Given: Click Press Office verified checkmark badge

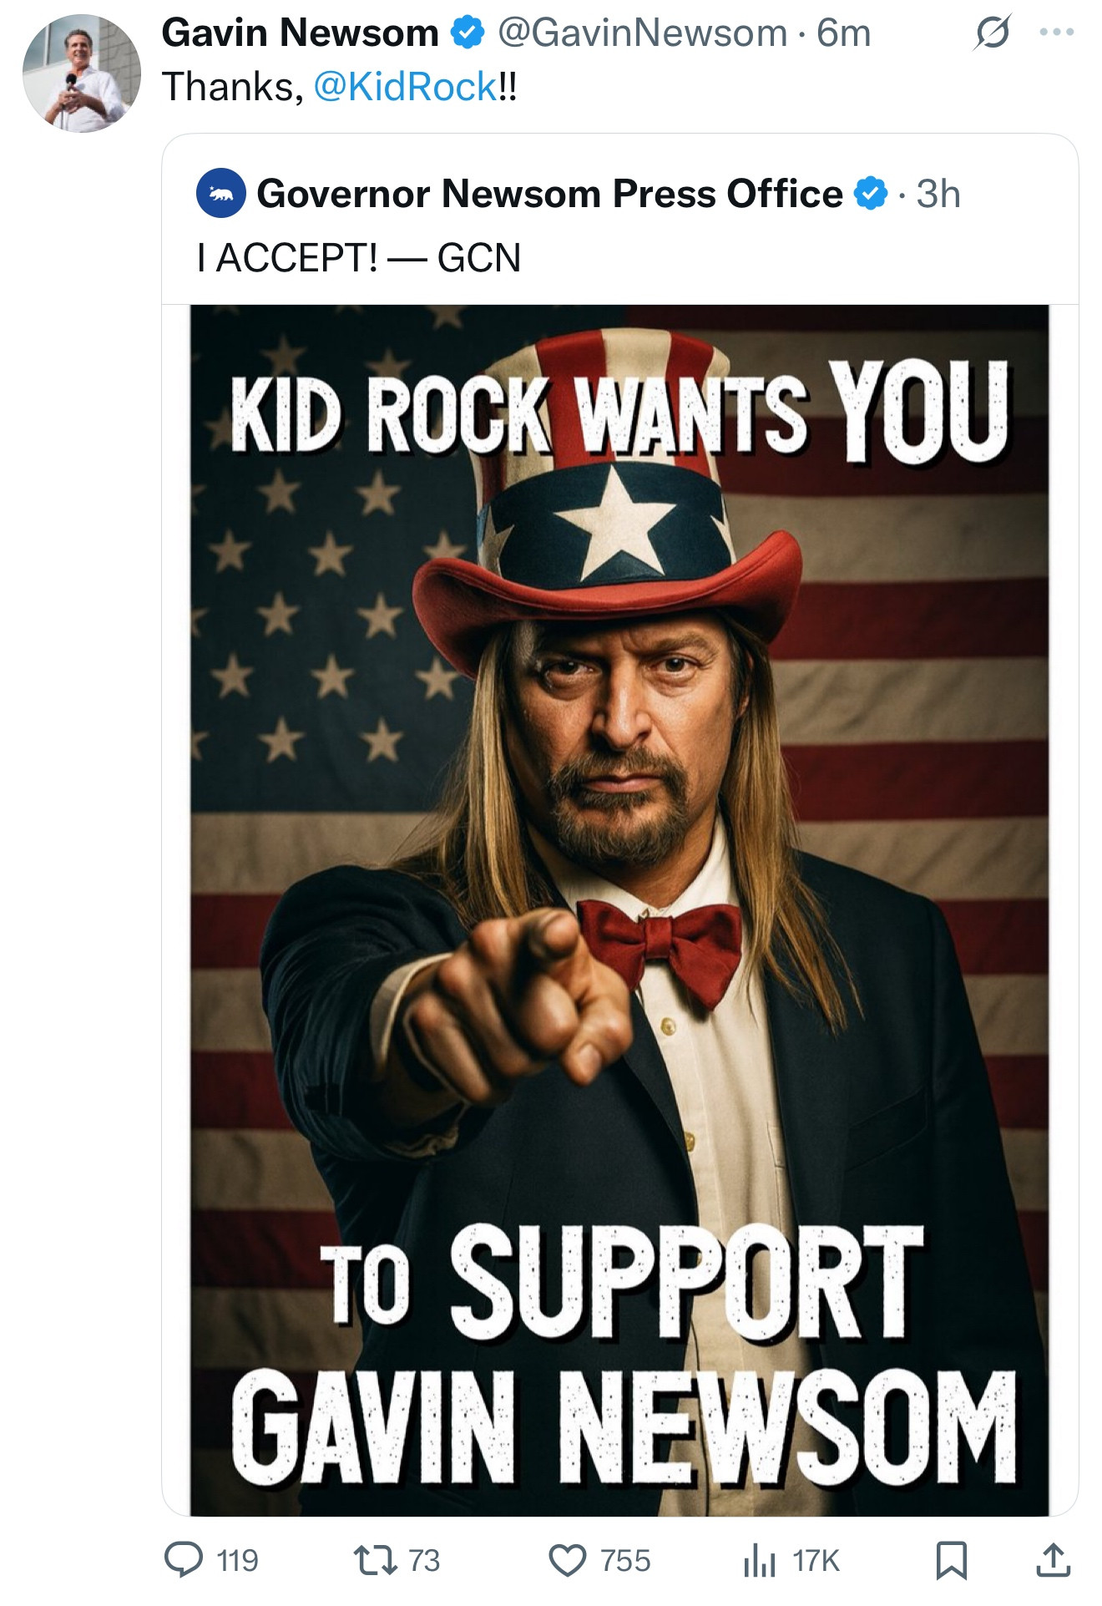Looking at the screenshot, I should (871, 194).
